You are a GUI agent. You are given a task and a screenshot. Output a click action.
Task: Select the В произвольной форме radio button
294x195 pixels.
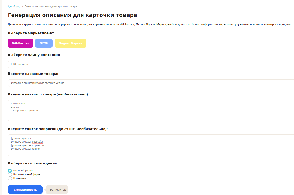(x=10, y=174)
